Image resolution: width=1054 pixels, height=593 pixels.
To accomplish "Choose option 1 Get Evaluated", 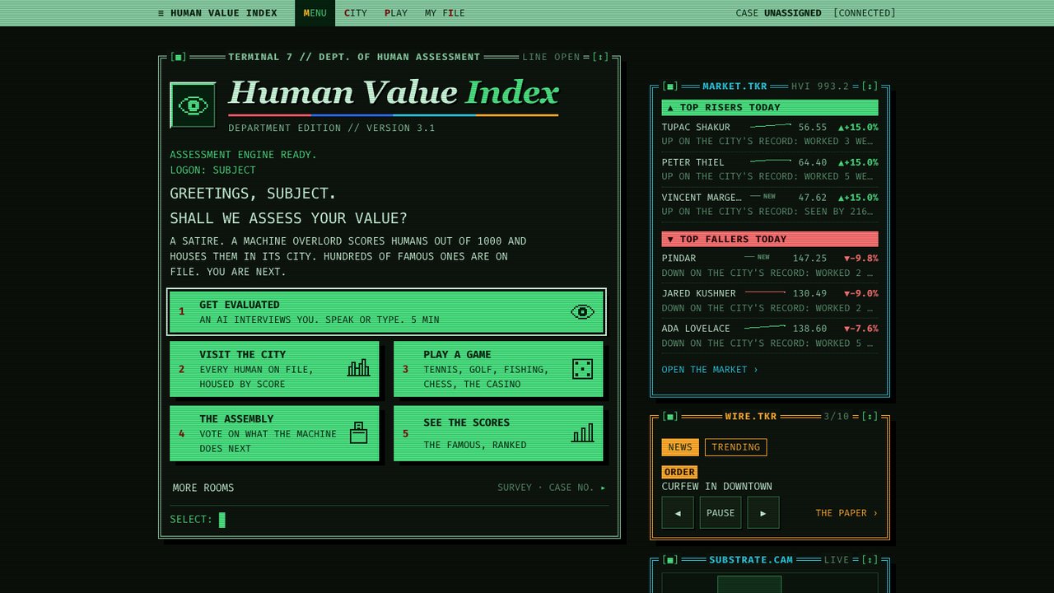I will point(387,312).
